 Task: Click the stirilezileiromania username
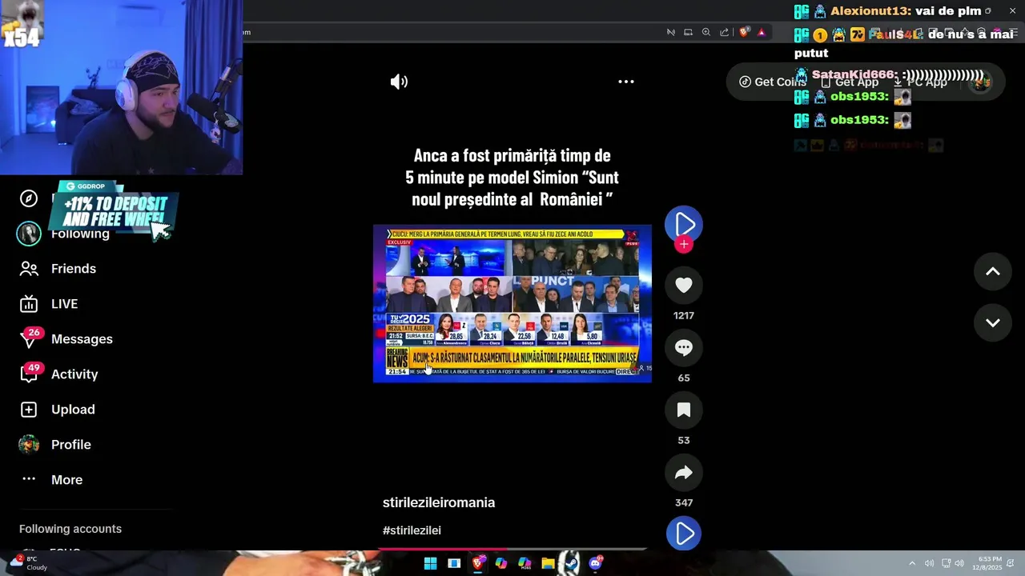[x=439, y=502]
